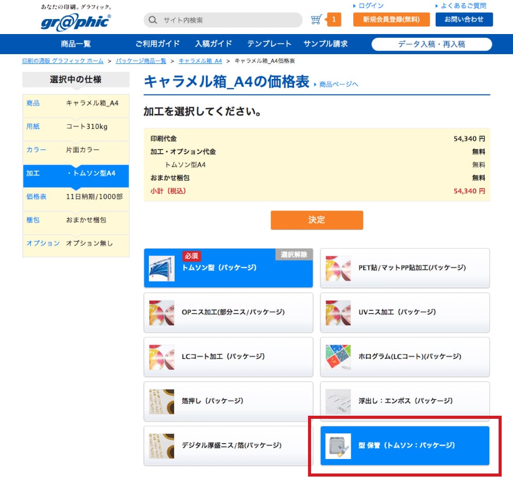Click the search magnifier icon
The width and height of the screenshot is (513, 490).
pyautogui.click(x=152, y=20)
